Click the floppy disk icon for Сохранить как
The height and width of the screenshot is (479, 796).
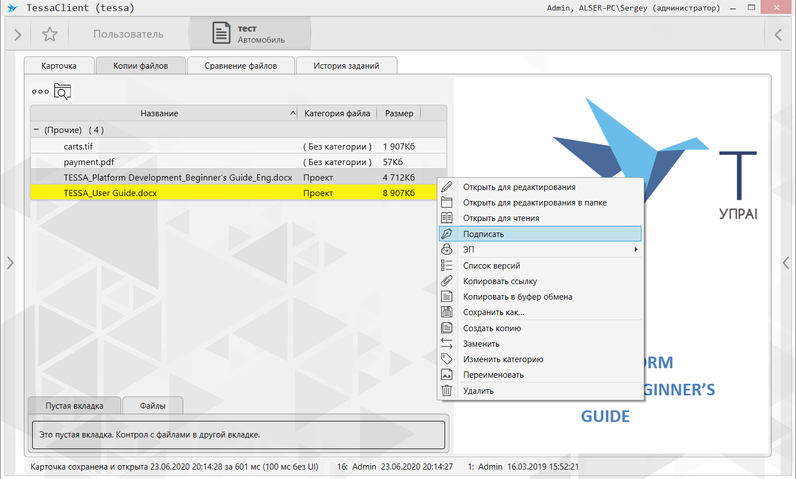pyautogui.click(x=447, y=312)
